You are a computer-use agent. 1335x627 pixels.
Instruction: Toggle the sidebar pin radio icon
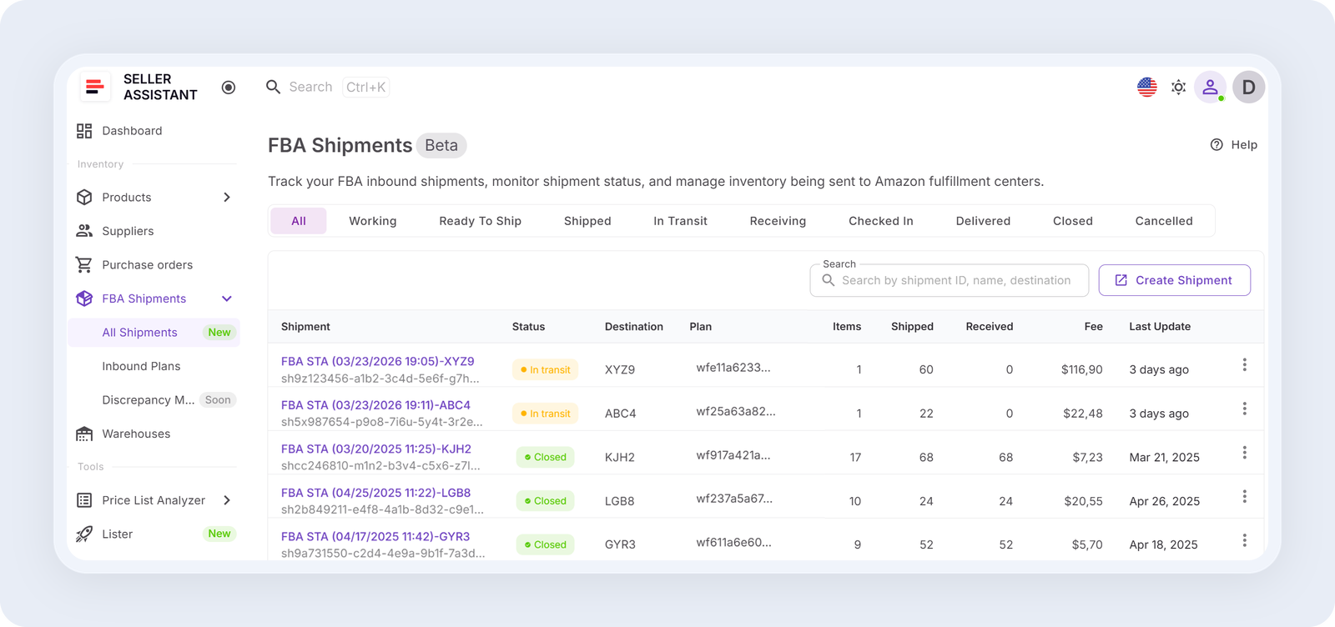pyautogui.click(x=229, y=88)
